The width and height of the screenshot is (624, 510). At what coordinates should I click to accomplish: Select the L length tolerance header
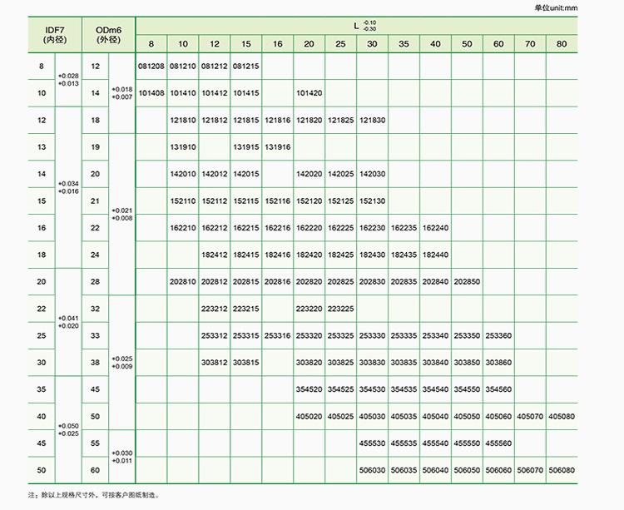click(362, 25)
